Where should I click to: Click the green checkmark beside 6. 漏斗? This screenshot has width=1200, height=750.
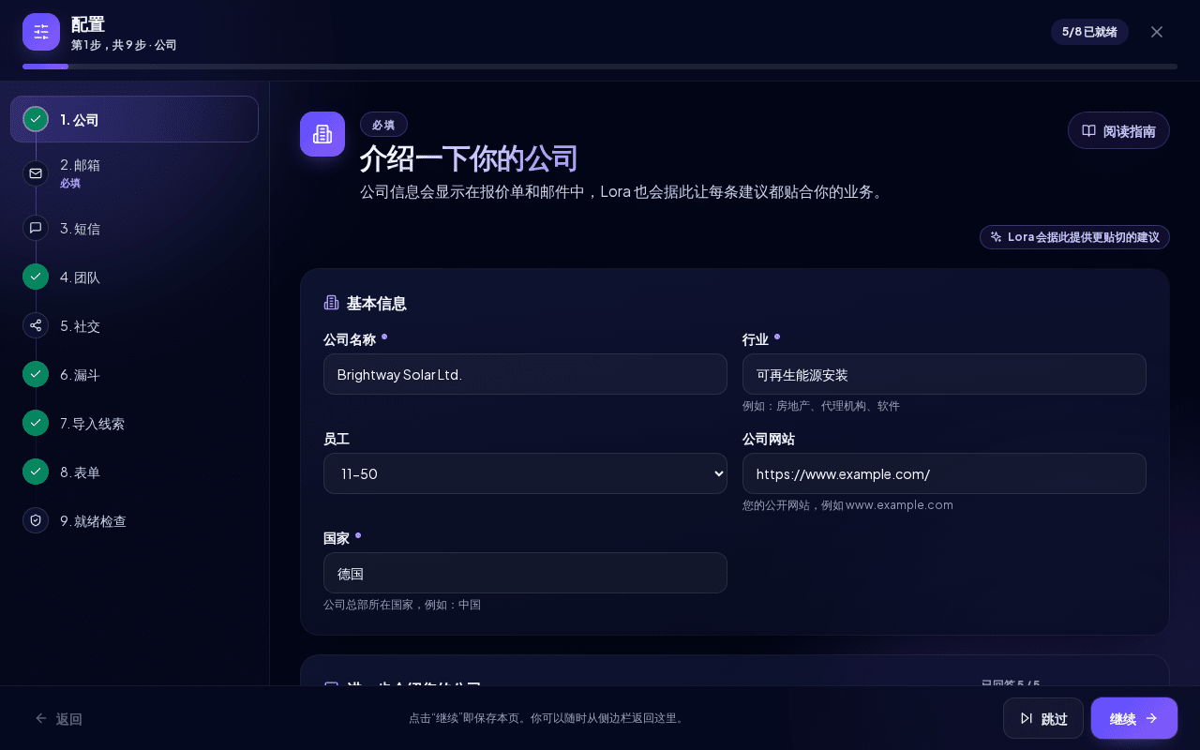click(x=36, y=374)
